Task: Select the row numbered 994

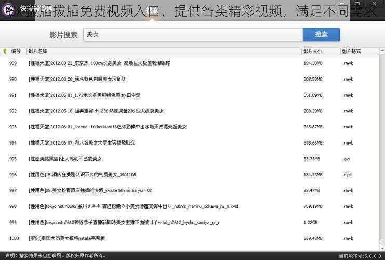Action: click(189, 143)
